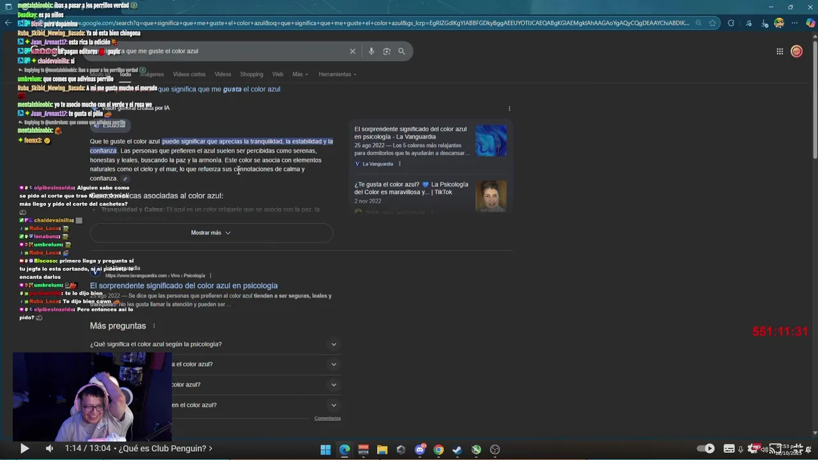
Task: Open the TikTok video thumbnail
Action: 491,196
